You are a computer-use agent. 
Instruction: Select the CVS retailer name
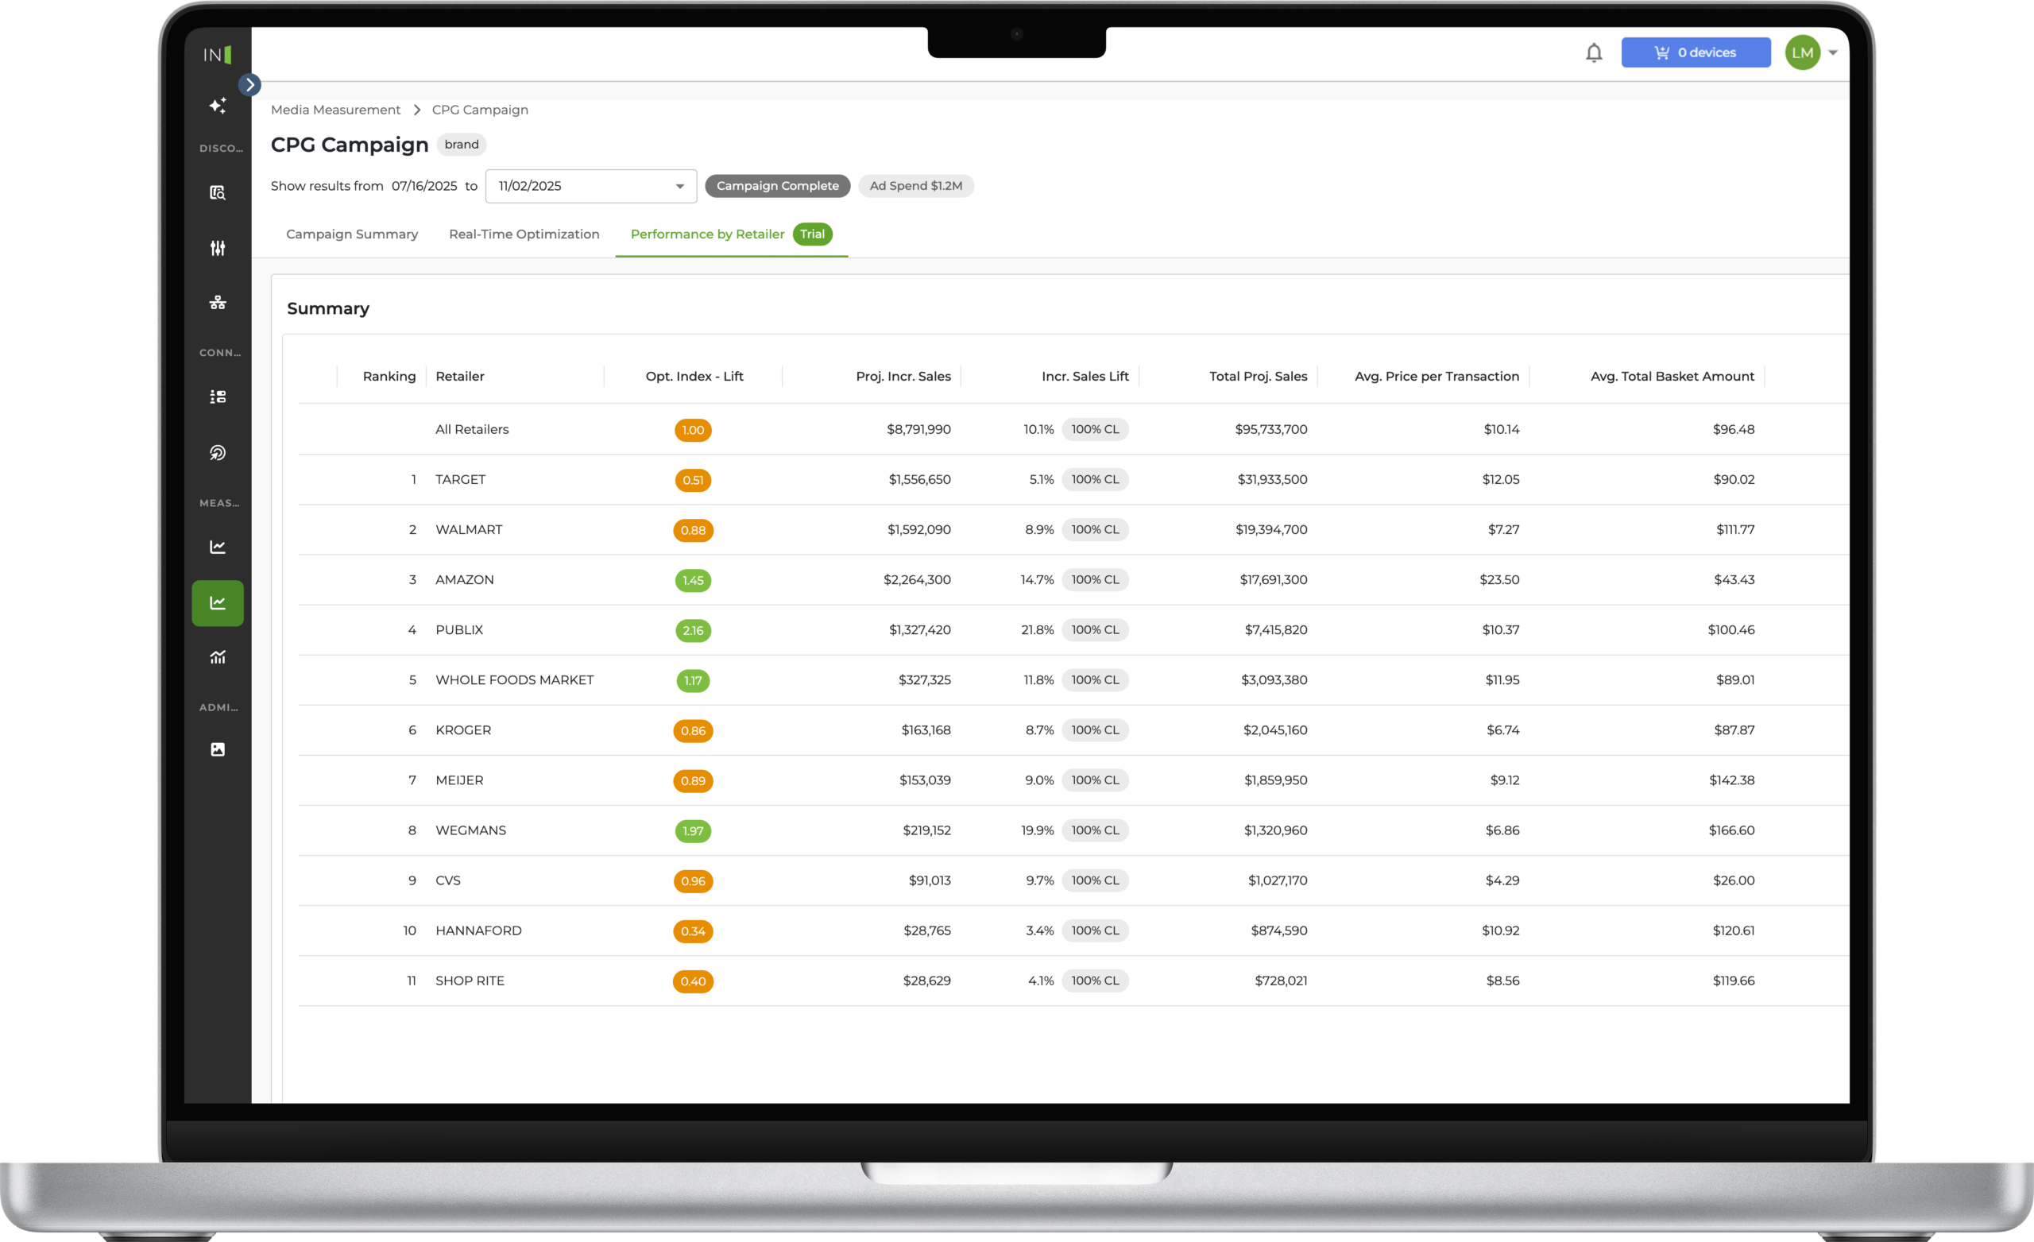tap(448, 880)
